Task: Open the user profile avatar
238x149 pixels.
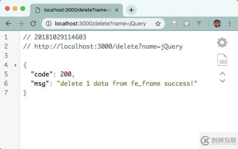Action: 217,24
